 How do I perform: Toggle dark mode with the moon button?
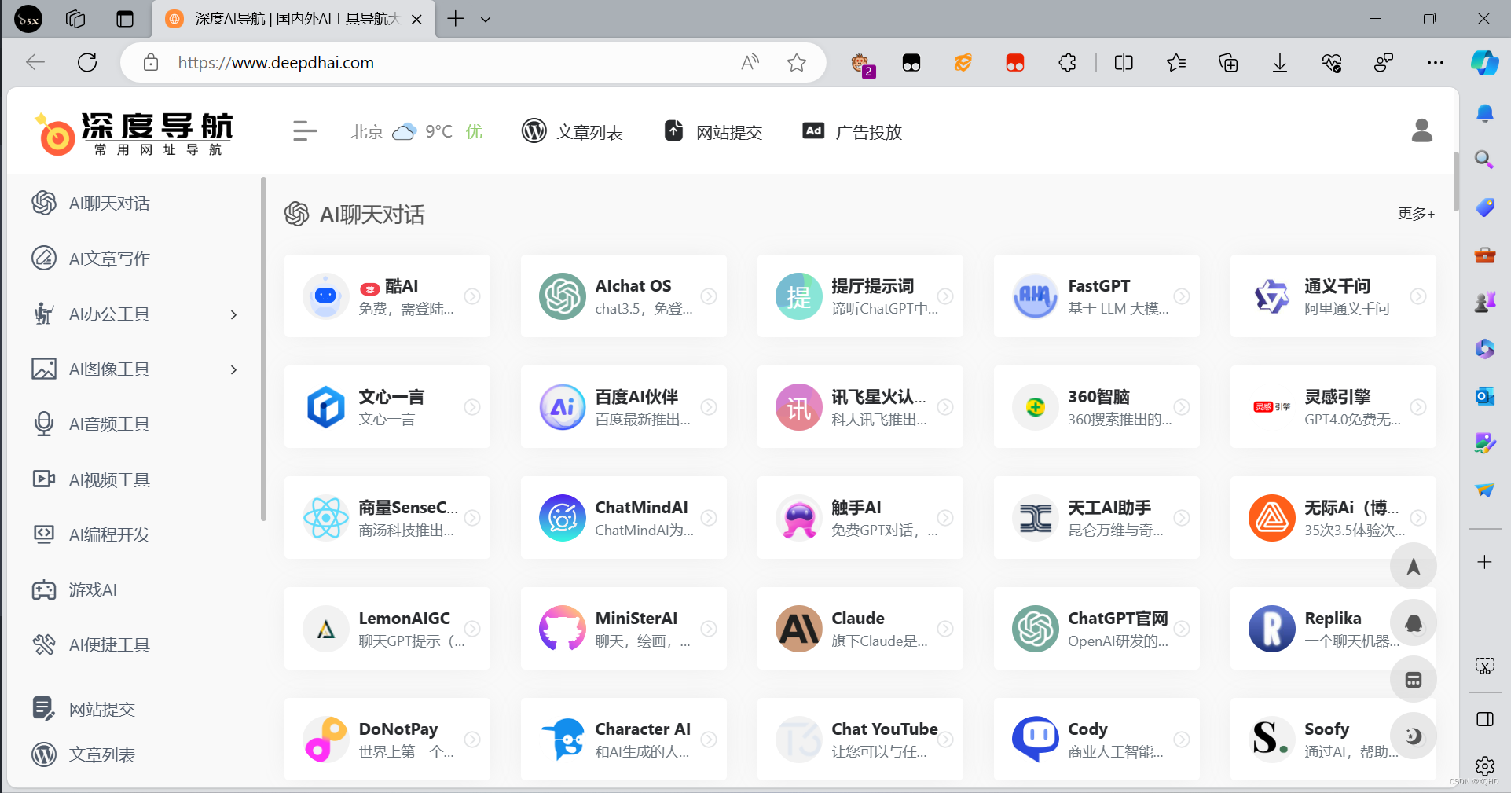coord(1413,736)
